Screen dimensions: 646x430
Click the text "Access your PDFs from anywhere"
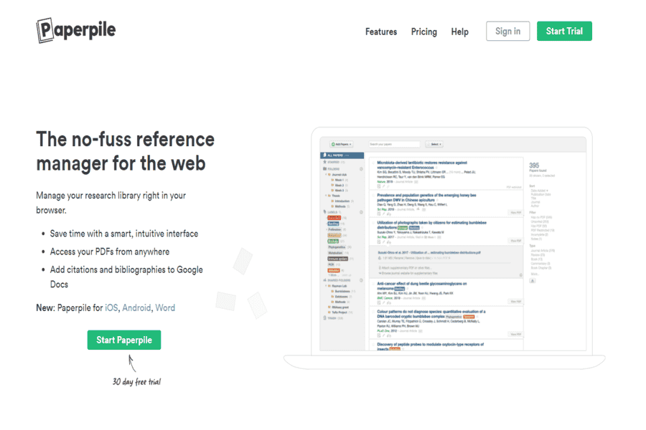[x=110, y=252]
